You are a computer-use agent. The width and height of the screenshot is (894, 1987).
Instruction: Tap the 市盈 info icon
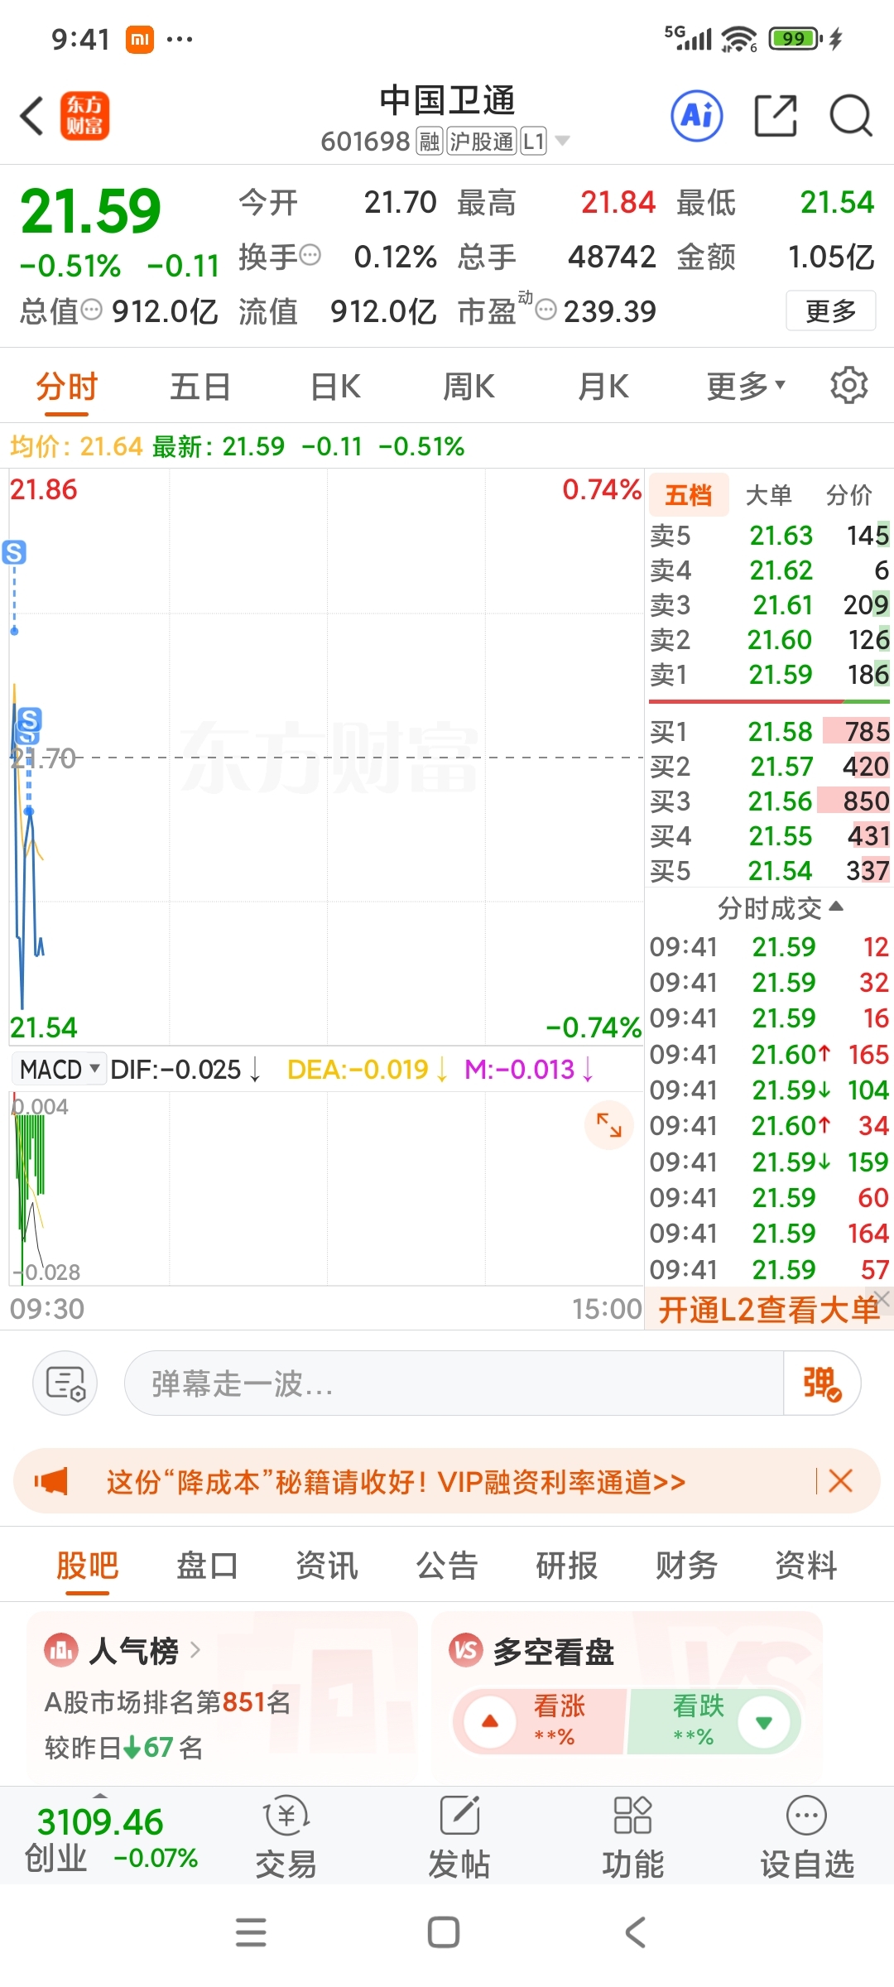(x=546, y=310)
